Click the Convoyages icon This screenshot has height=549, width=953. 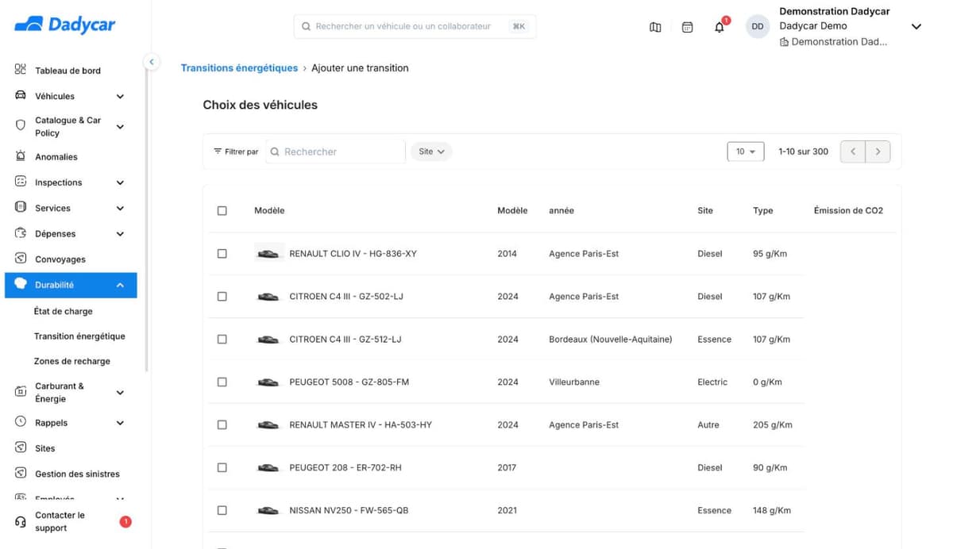(x=21, y=259)
